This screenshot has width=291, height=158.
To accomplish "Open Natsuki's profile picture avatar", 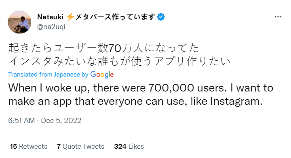I will coord(19,22).
